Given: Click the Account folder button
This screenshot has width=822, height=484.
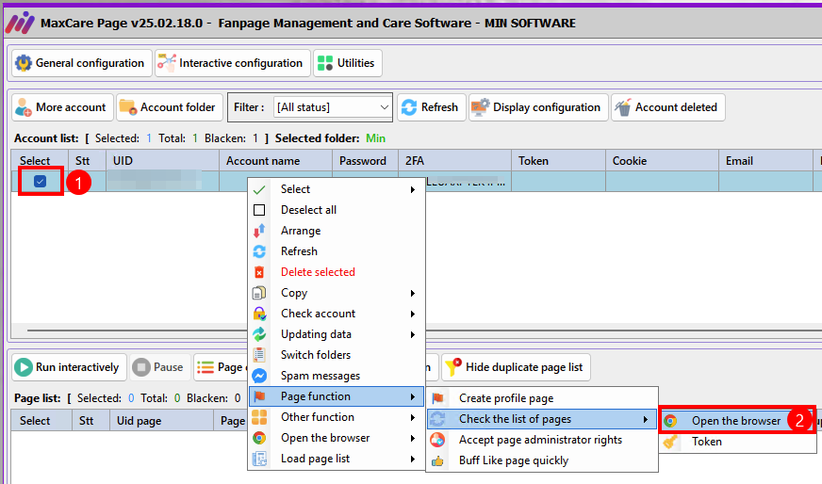Looking at the screenshot, I should coord(170,107).
